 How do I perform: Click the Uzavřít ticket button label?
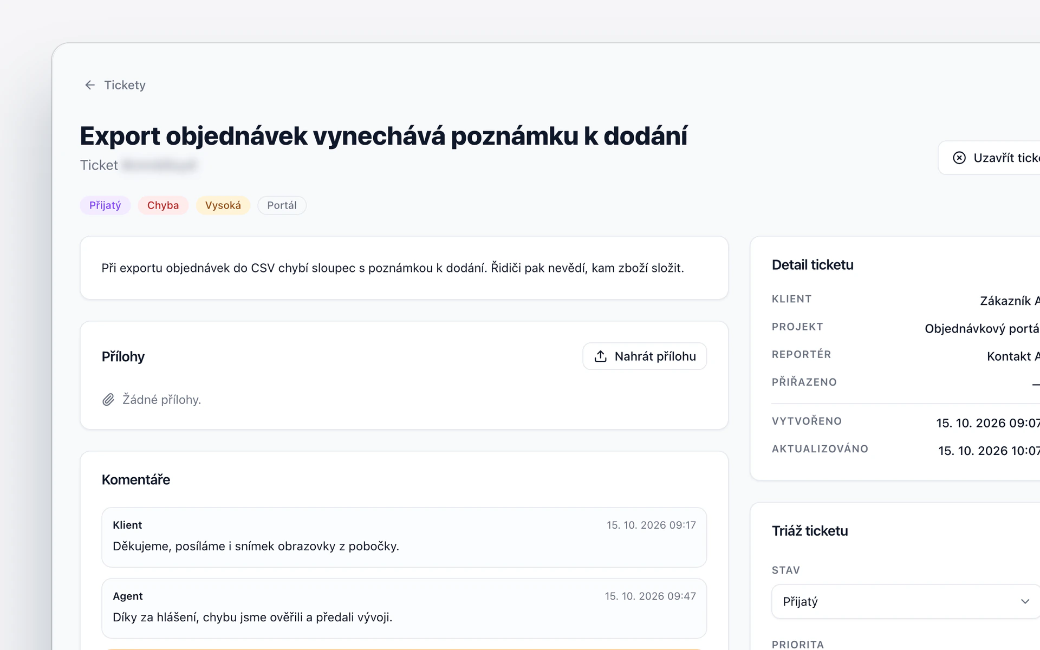click(x=1006, y=158)
